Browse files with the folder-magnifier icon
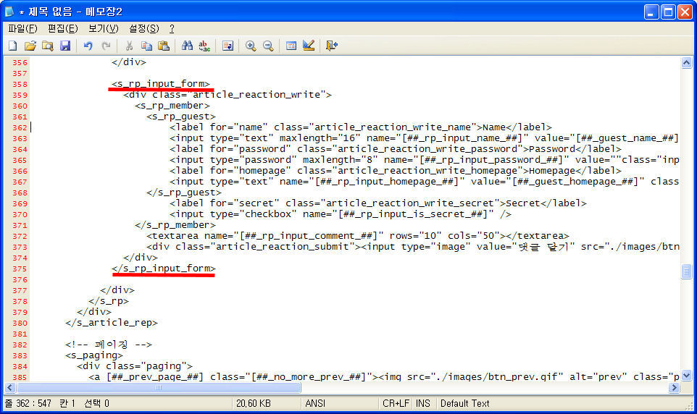This screenshot has width=697, height=414. (x=48, y=46)
